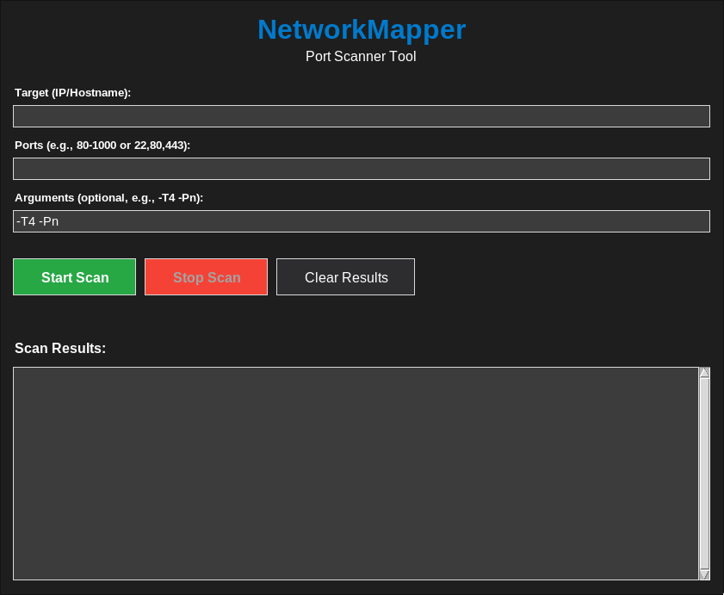Click the results vertical scrollbar thumb

[704, 474]
